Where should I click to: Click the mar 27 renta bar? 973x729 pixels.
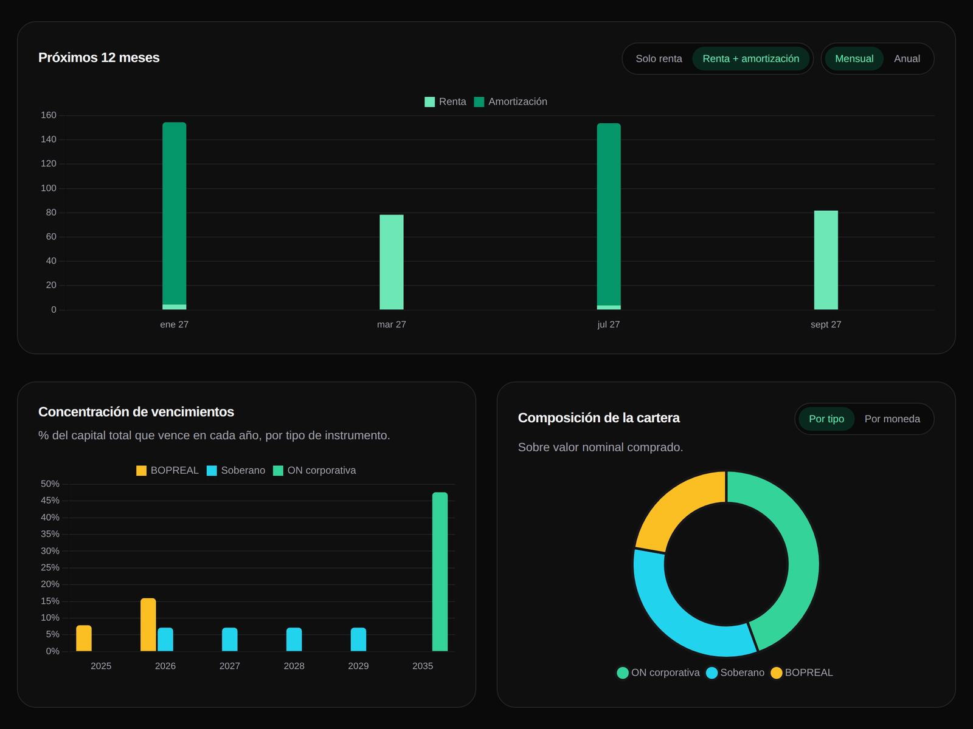392,262
